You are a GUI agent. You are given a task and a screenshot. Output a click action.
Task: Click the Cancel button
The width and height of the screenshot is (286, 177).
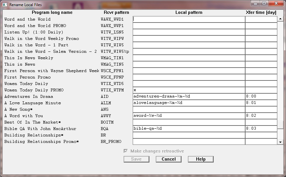168,159
